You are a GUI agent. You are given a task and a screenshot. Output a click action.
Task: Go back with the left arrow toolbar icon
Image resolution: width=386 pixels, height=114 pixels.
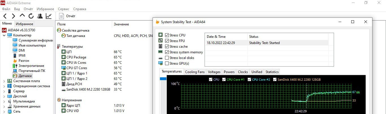click(5, 16)
